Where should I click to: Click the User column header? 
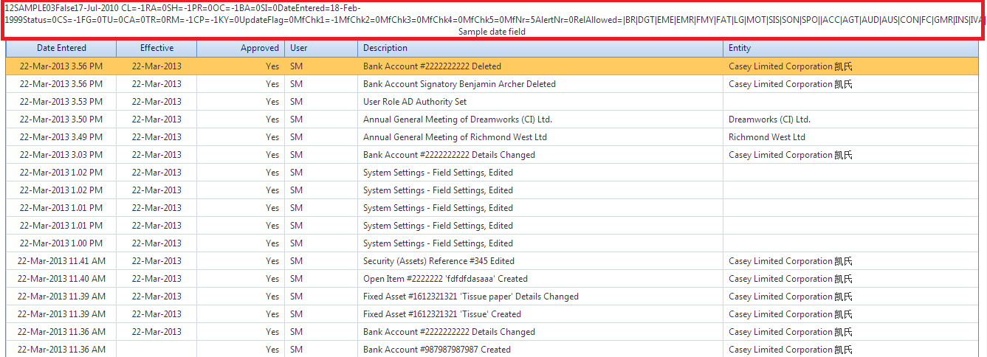coord(298,48)
